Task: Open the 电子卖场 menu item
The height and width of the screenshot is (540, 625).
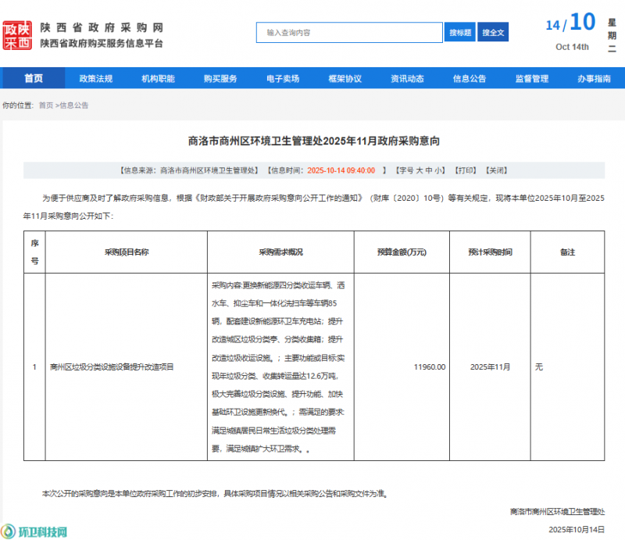Action: (x=283, y=79)
